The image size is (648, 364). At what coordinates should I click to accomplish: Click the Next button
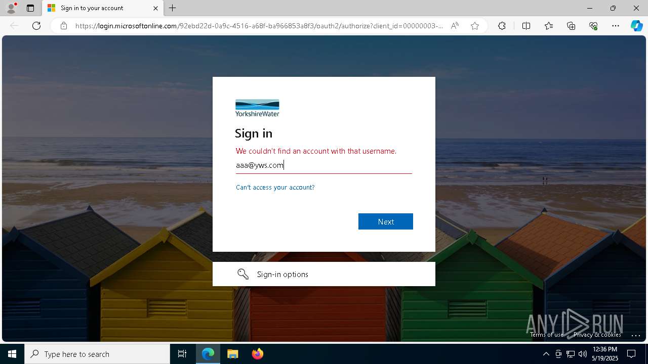(386, 221)
